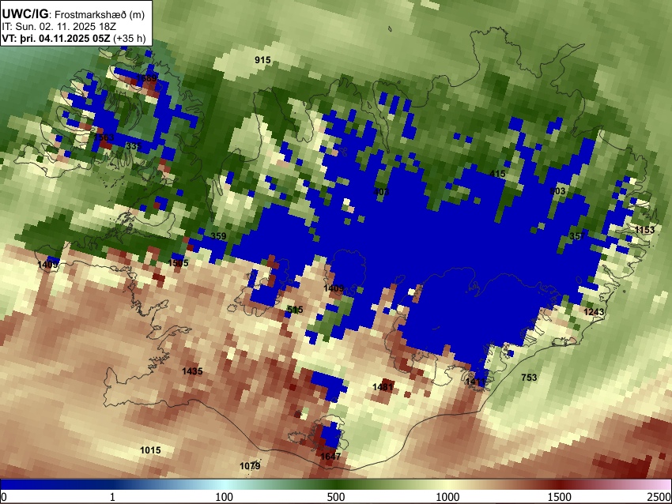Click the 1505 value on the map
672x504 pixels.
tap(179, 263)
